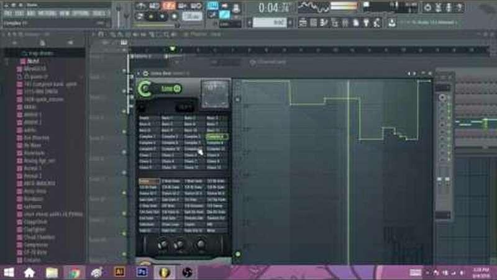The width and height of the screenshot is (497, 280).
Task: Toggle the metronome icon
Action: click(x=141, y=6)
